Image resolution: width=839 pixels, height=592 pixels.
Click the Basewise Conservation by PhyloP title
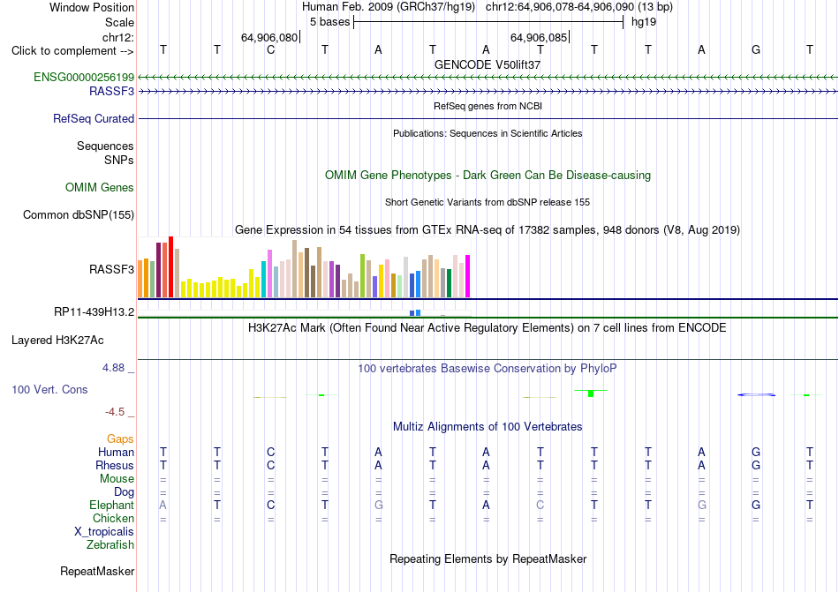[487, 368]
